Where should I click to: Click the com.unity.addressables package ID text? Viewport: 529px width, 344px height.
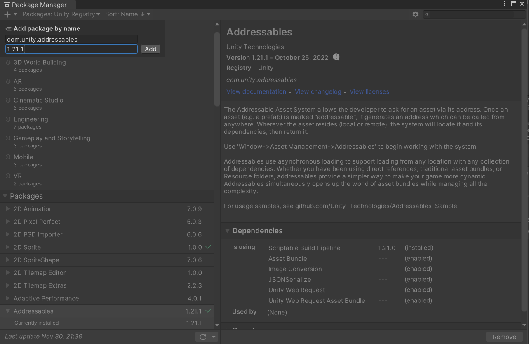coord(261,80)
